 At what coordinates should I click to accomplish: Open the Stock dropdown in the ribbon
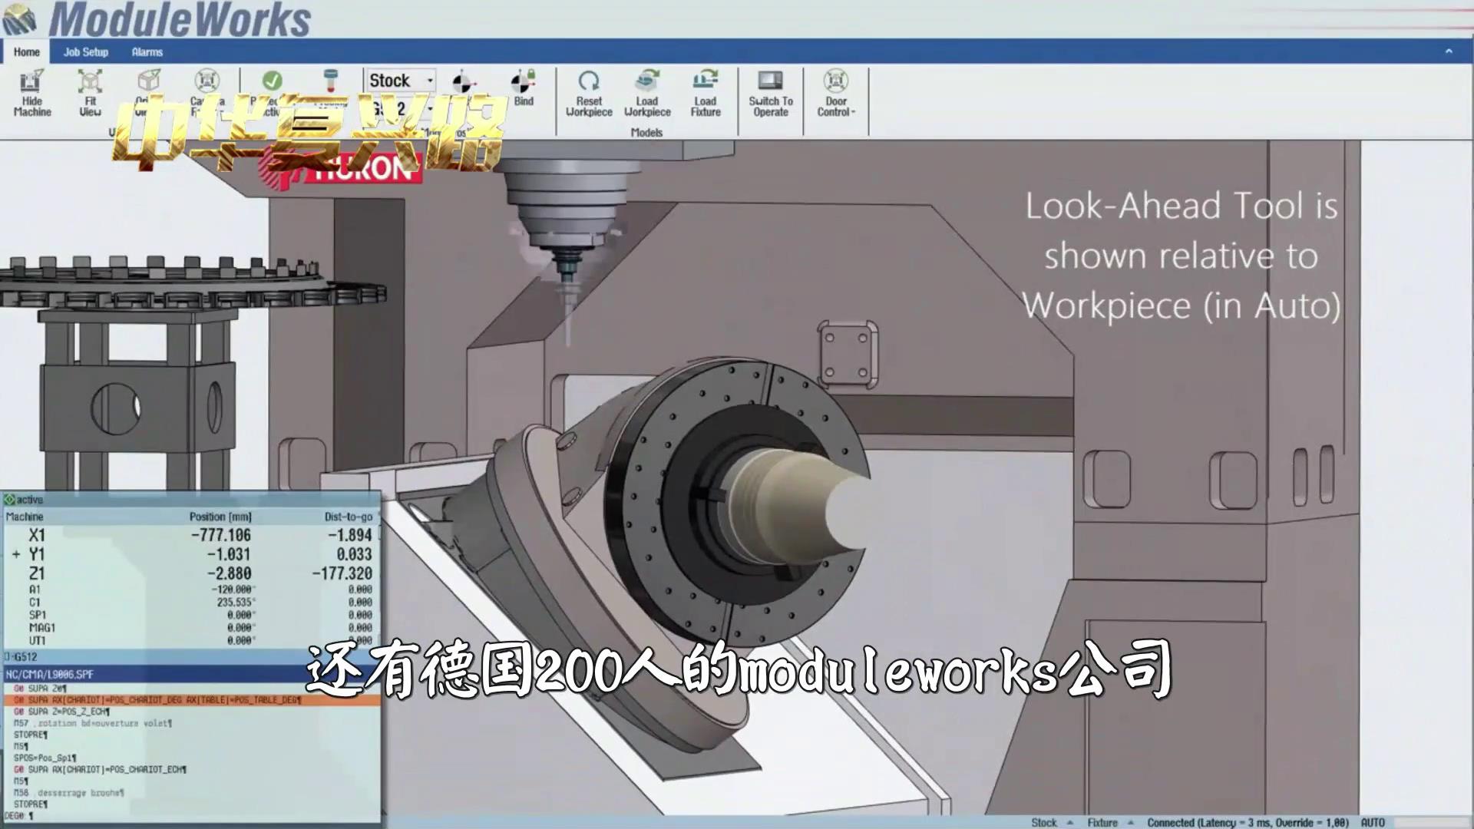click(x=430, y=81)
